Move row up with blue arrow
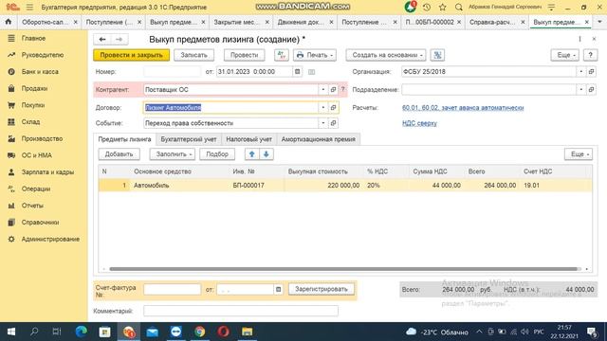Image resolution: width=607 pixels, height=341 pixels. click(252, 153)
